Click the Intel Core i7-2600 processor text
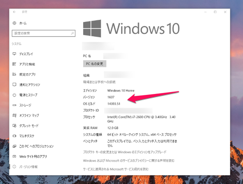243x184 pixels. tap(141, 119)
